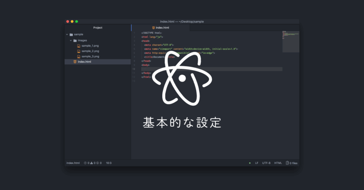Jump using the editor minimap
The width and height of the screenshot is (364, 190).
291,42
